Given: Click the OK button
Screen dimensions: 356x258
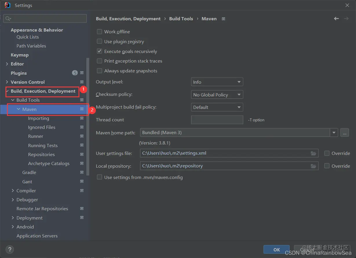Looking at the screenshot, I should pos(277,250).
